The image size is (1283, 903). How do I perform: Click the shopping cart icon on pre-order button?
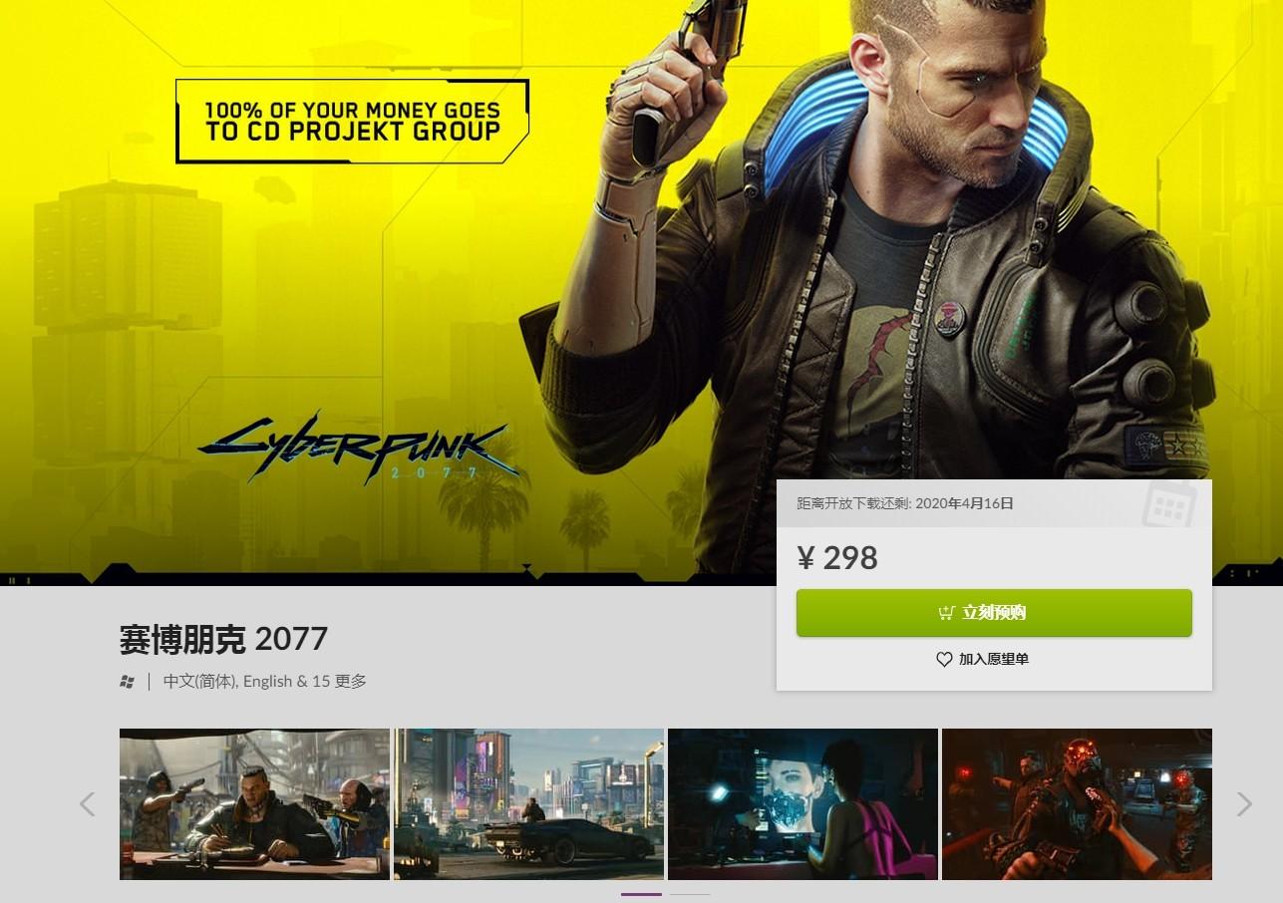(x=946, y=613)
